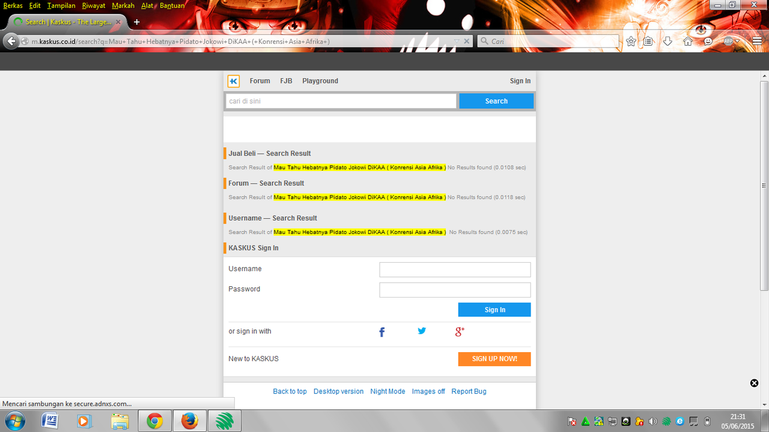The height and width of the screenshot is (432, 769).
Task: Switch to Desktop version
Action: click(338, 391)
